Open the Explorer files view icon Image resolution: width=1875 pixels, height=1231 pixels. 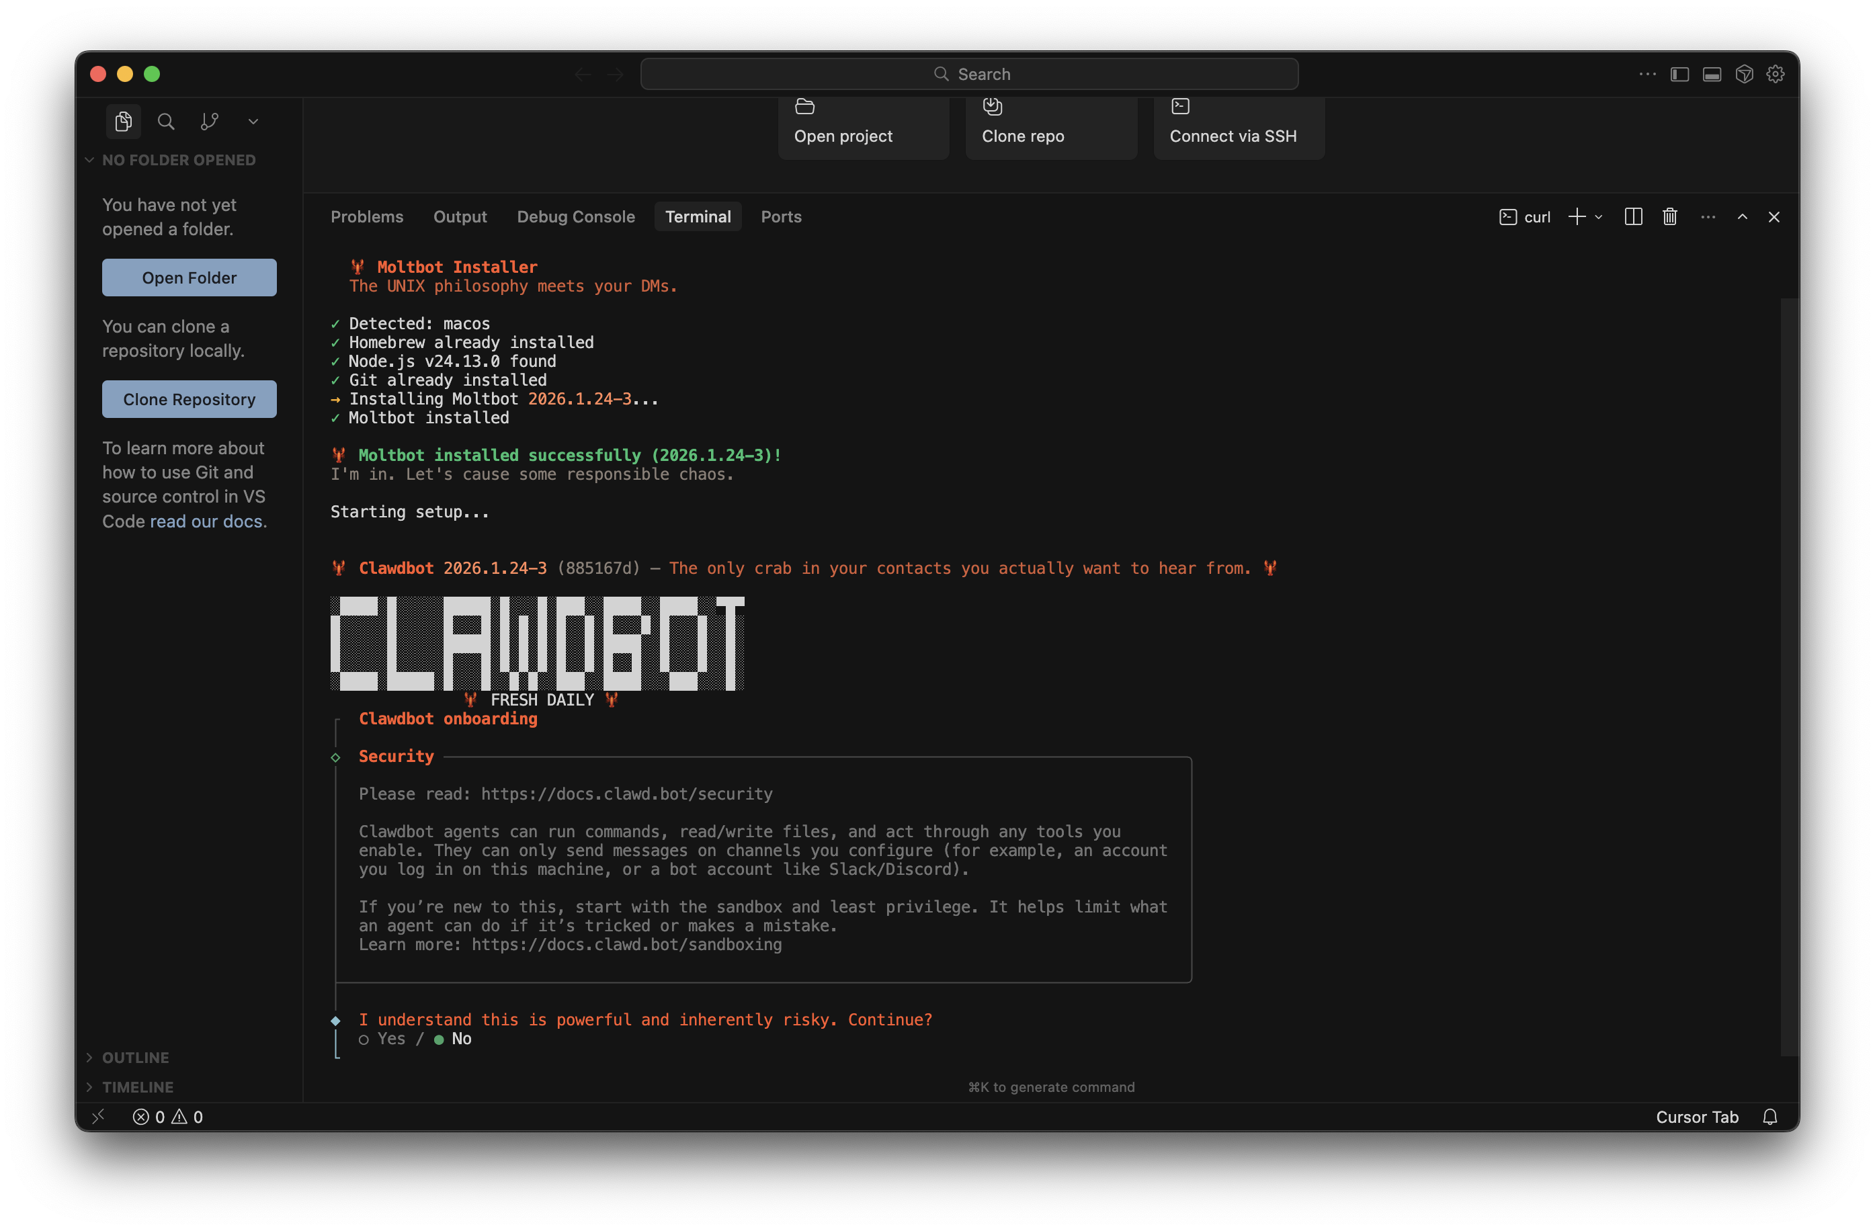point(123,122)
